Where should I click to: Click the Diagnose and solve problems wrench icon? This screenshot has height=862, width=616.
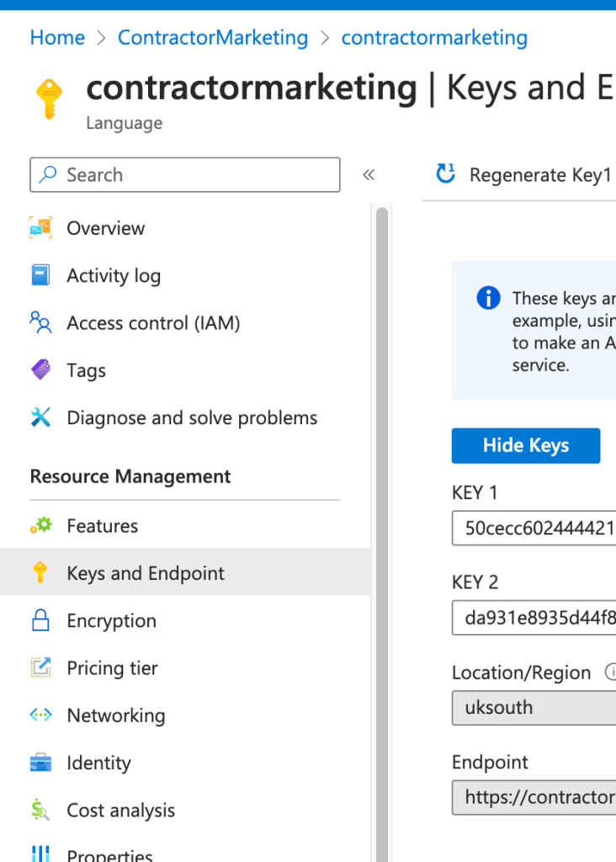(x=40, y=418)
